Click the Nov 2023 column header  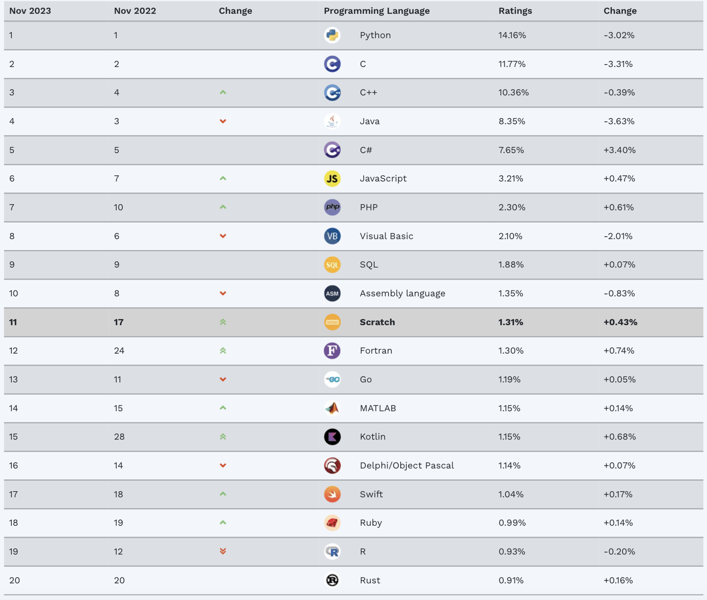(30, 11)
